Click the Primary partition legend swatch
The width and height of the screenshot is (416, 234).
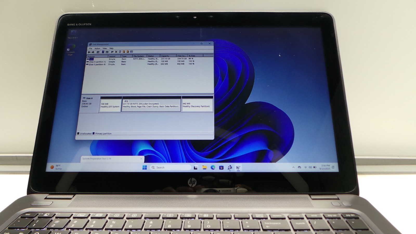(x=94, y=134)
